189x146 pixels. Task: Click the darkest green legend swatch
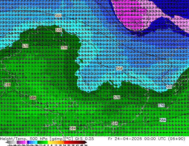38,142
